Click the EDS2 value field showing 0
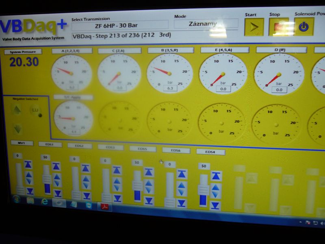The width and height of the screenshot is (325, 244). tap(74, 159)
